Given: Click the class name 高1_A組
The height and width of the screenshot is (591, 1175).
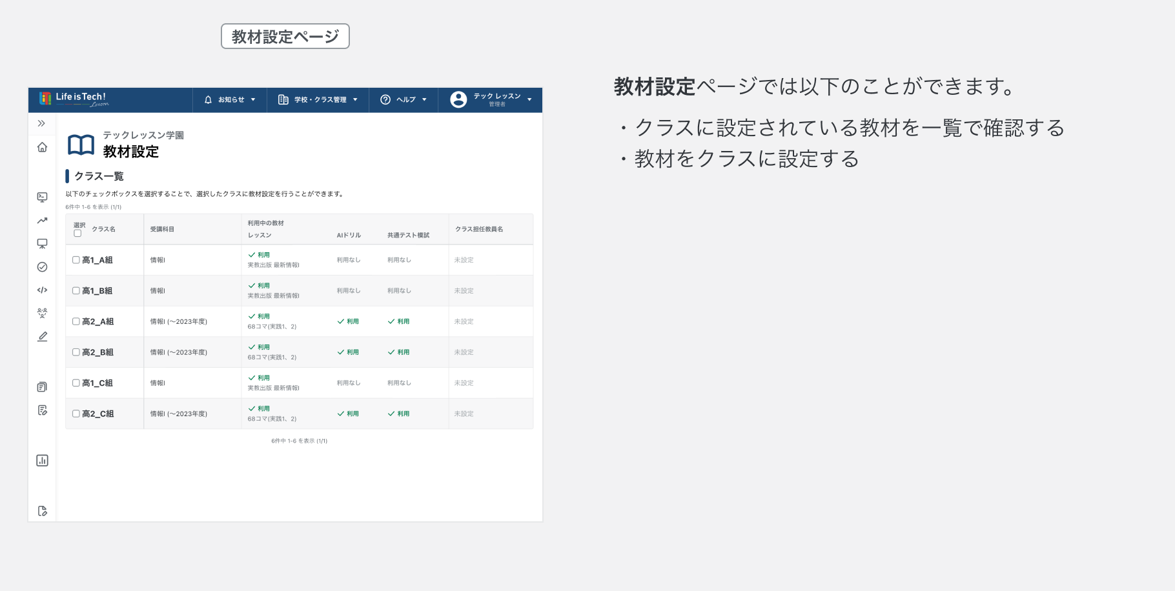Looking at the screenshot, I should coord(97,260).
